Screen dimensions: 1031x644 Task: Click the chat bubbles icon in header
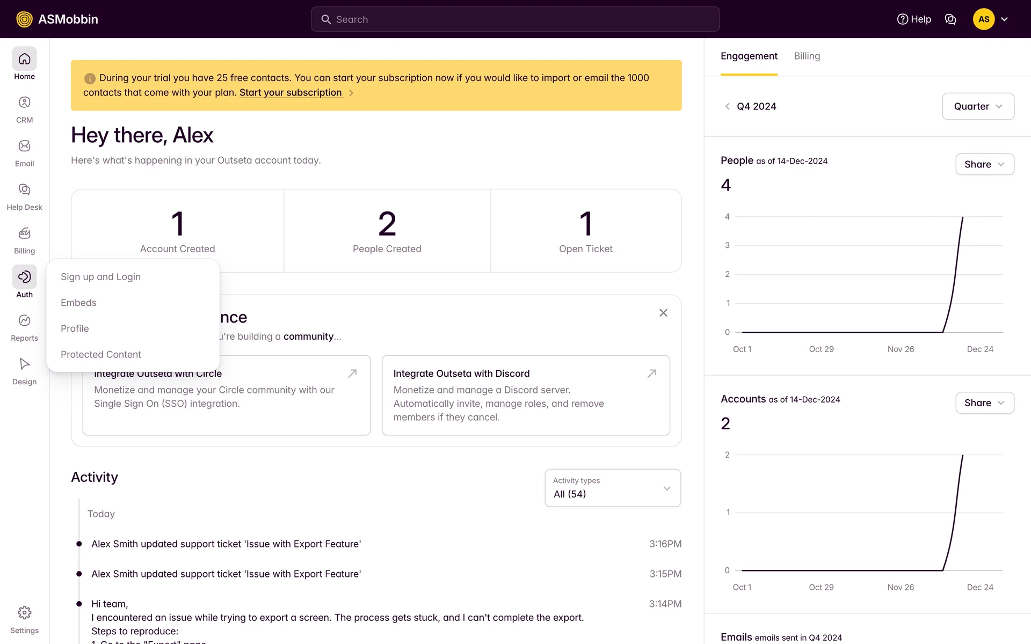pyautogui.click(x=950, y=19)
